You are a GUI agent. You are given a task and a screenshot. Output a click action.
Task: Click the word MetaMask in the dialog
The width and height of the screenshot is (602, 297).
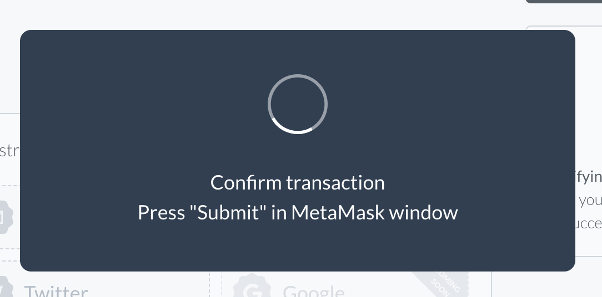pos(338,212)
